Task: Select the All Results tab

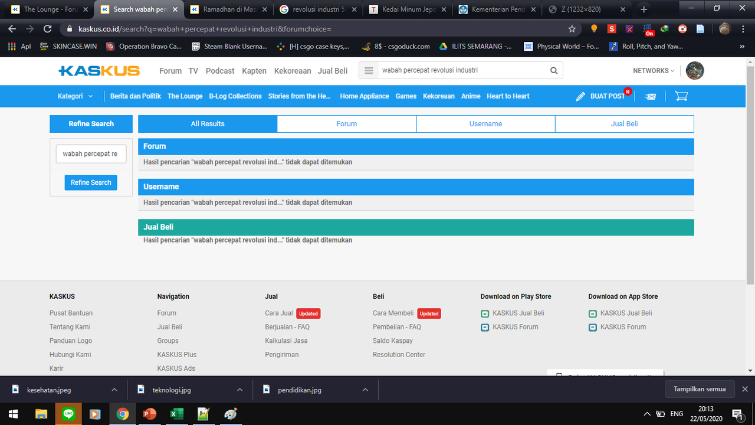Action: point(208,124)
